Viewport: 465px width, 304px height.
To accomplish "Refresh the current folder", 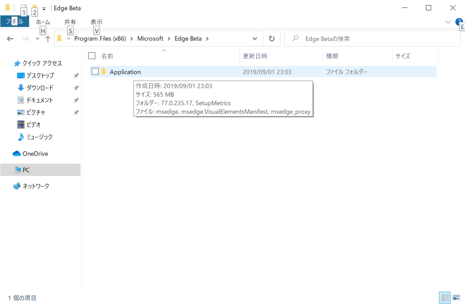I will 272,39.
